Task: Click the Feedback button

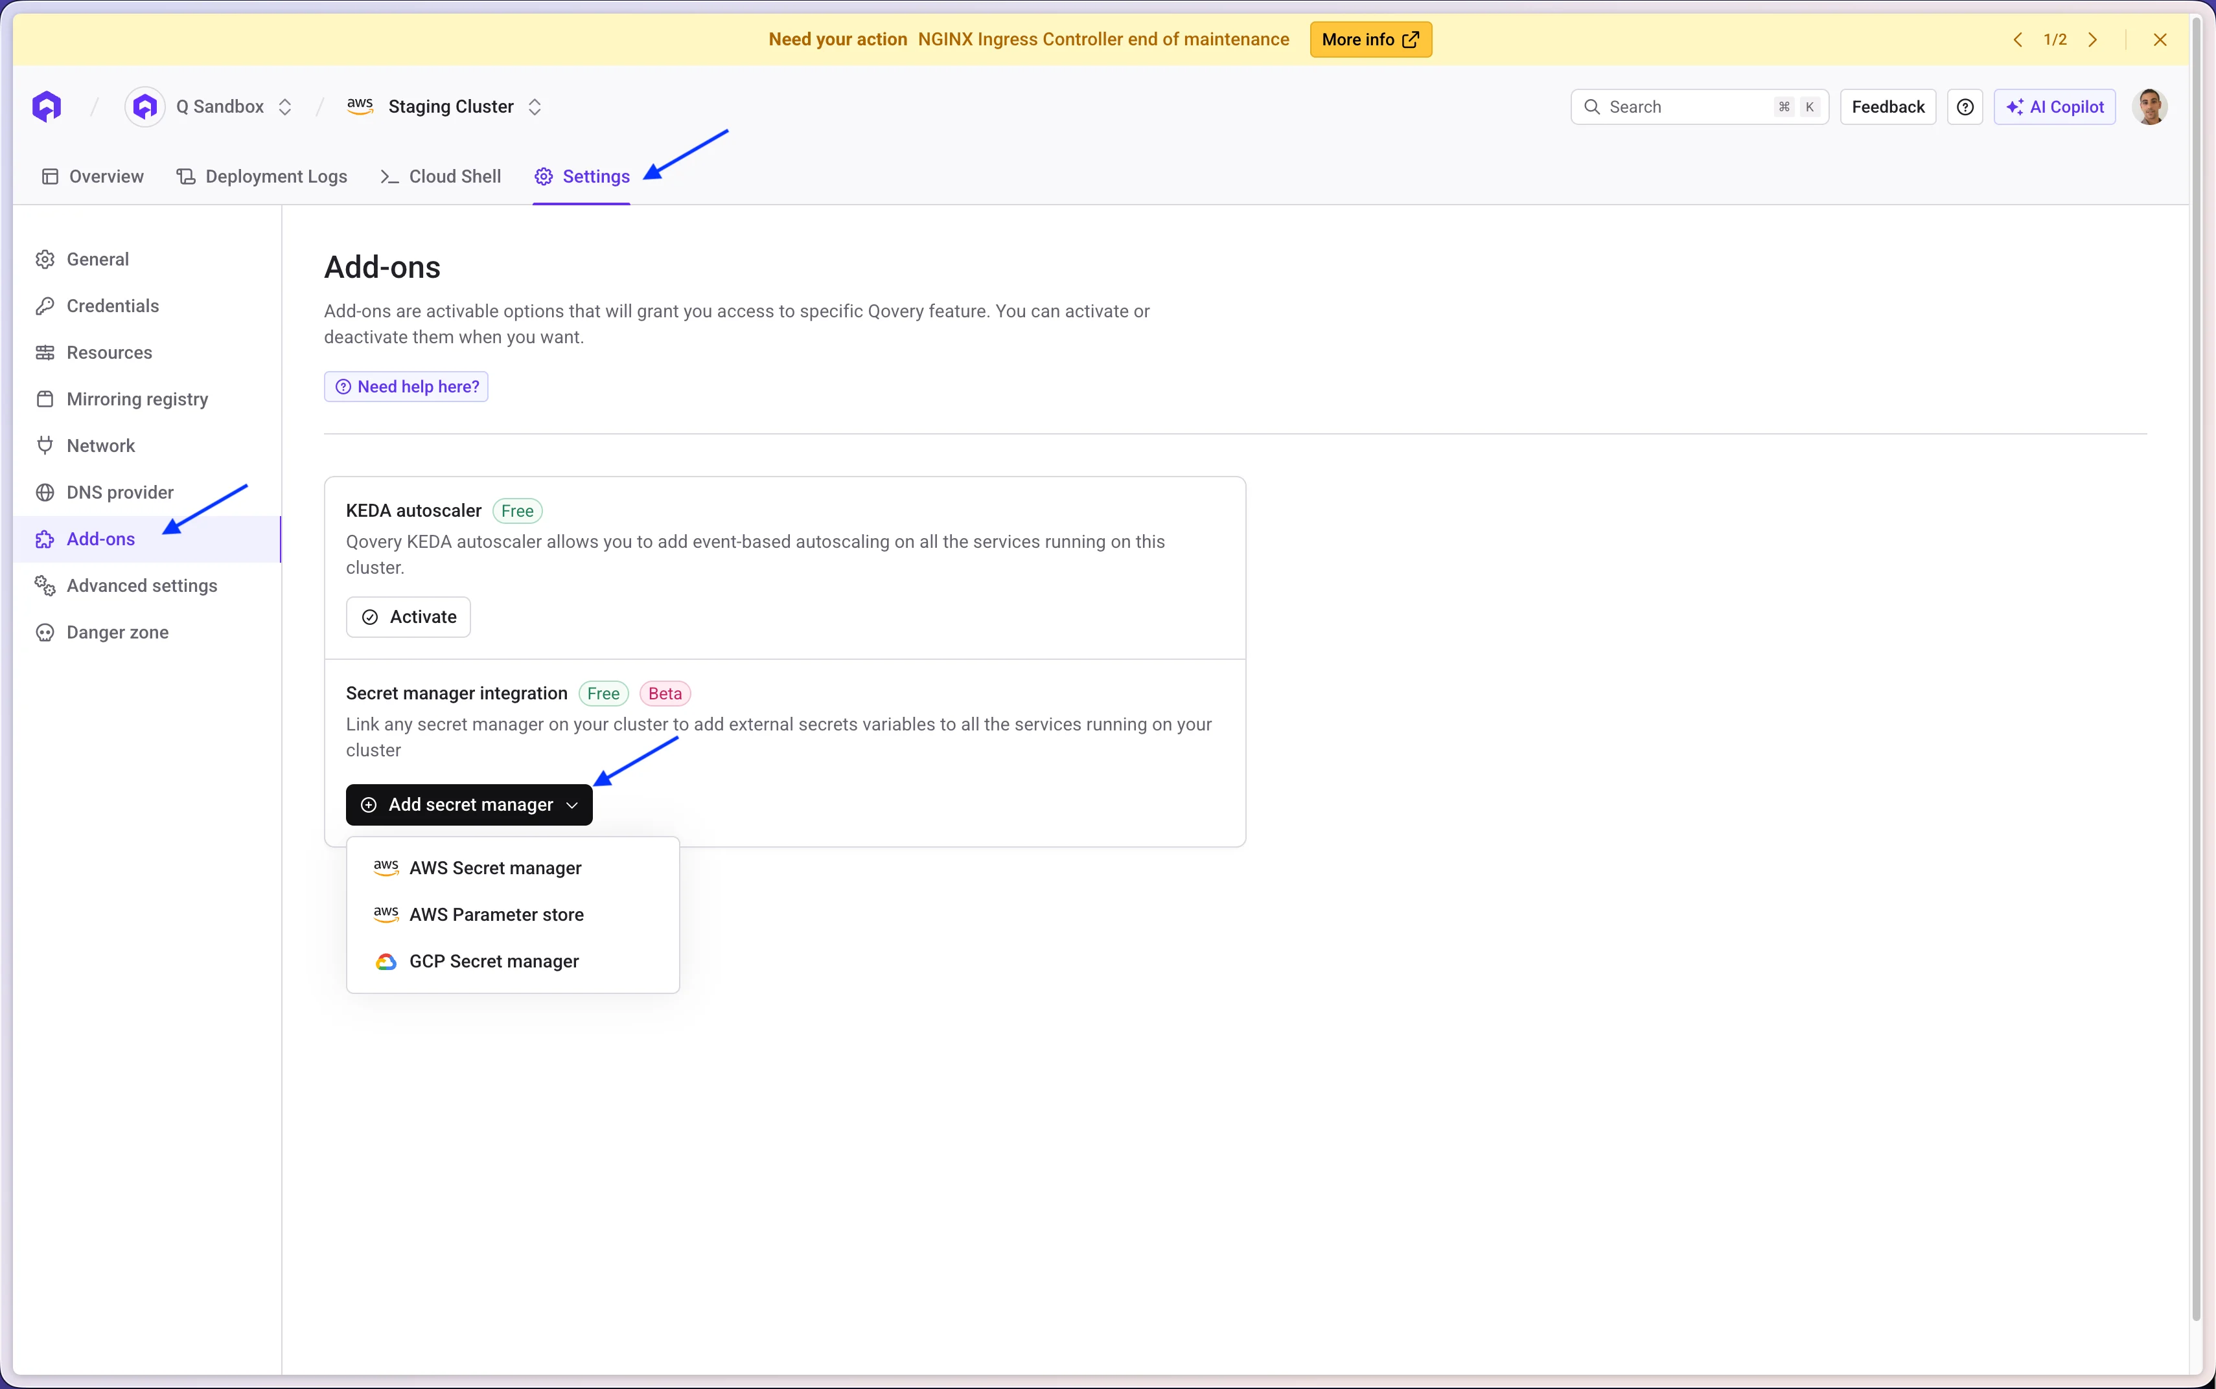Action: pos(1888,107)
